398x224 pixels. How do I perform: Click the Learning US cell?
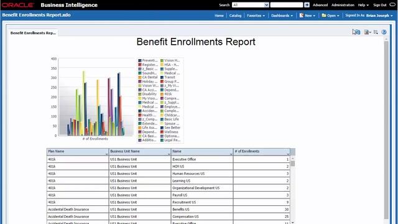[202, 181]
